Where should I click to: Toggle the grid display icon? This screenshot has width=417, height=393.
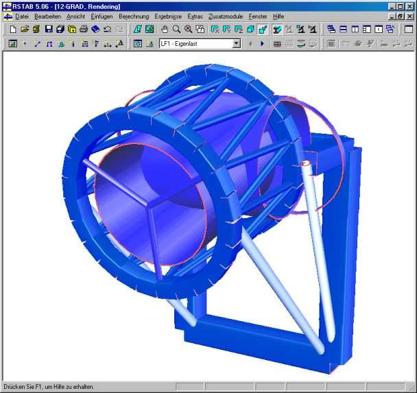[x=277, y=43]
